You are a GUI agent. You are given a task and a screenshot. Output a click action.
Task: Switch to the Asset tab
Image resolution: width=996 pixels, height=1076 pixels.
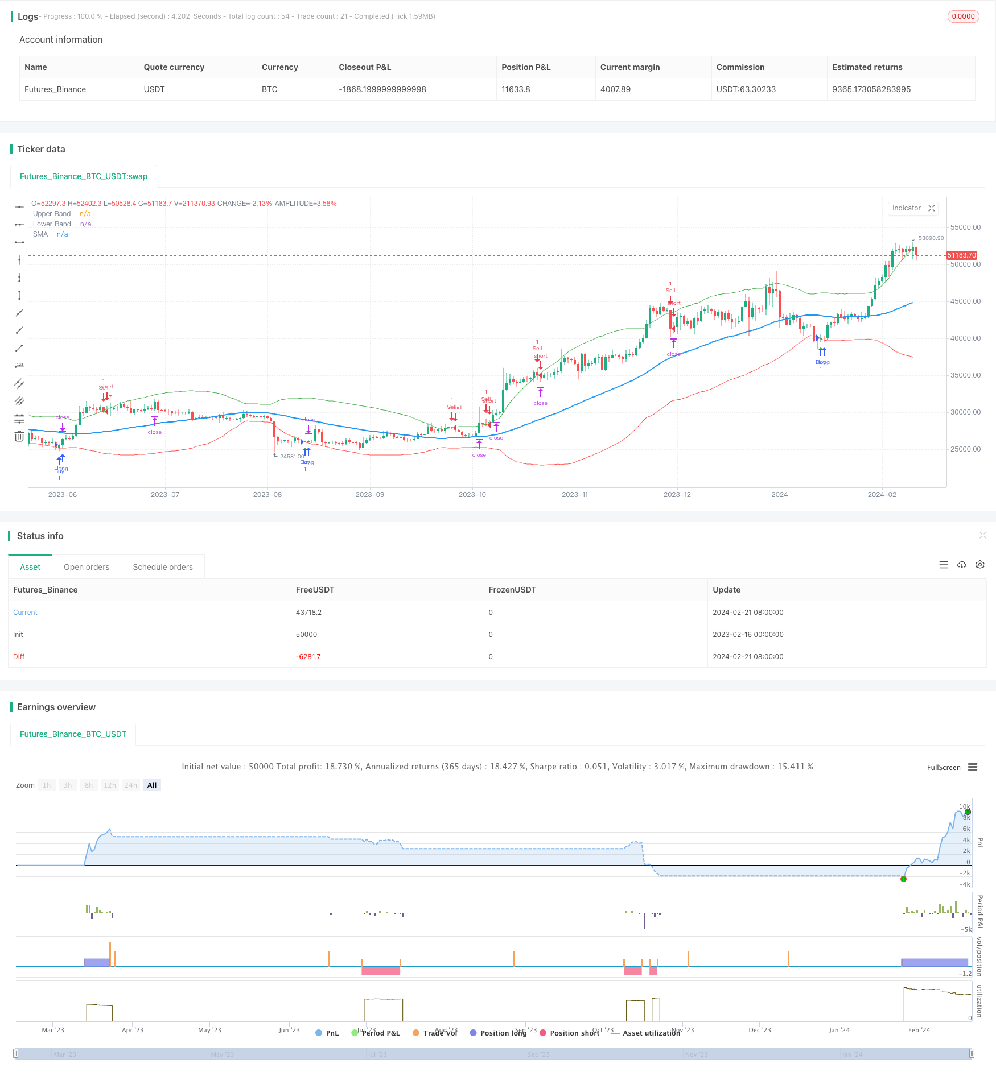pyautogui.click(x=30, y=567)
